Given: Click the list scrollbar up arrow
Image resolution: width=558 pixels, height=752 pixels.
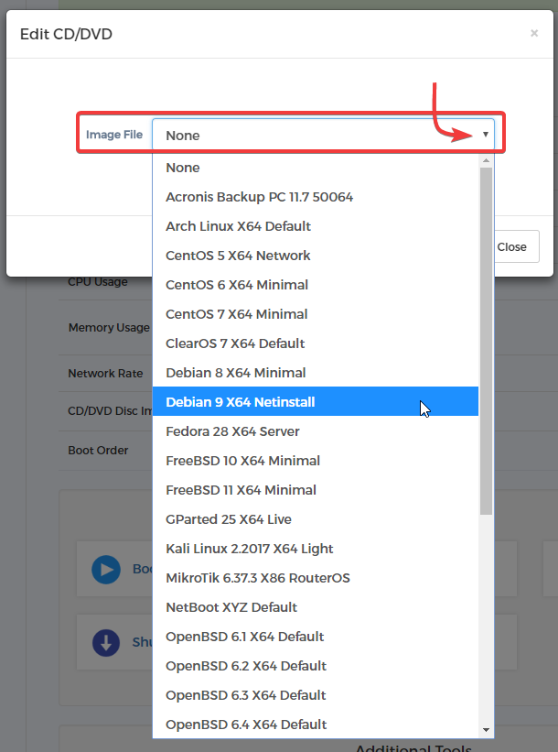Looking at the screenshot, I should (486, 160).
